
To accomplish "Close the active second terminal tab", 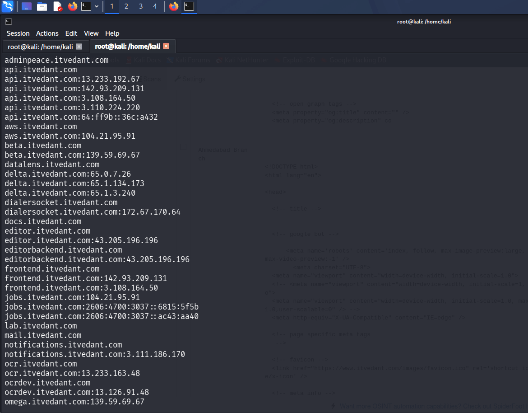I will (166, 46).
